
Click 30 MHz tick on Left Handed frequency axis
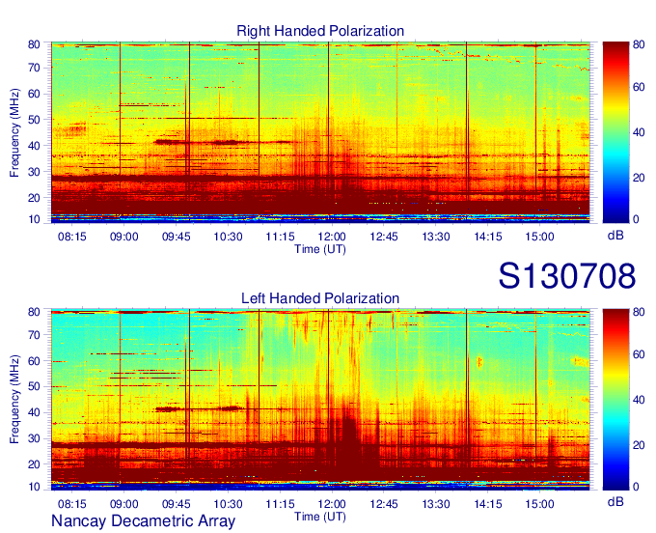pyautogui.click(x=34, y=438)
